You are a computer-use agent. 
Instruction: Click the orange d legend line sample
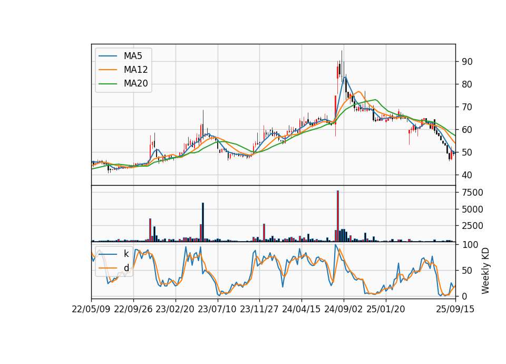108,268
